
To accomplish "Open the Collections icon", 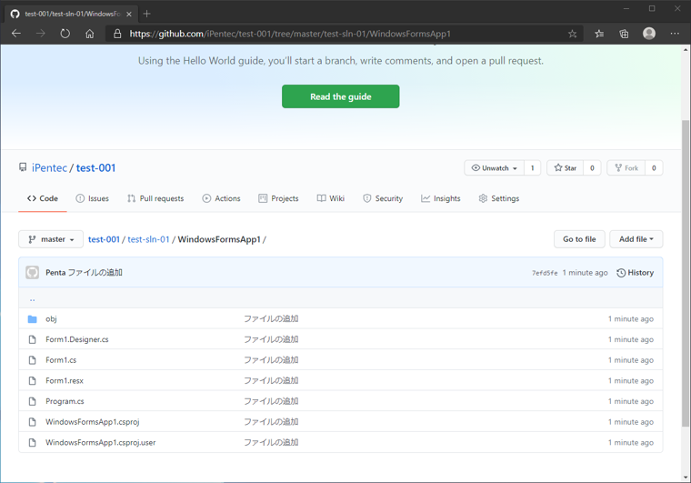I will click(624, 34).
